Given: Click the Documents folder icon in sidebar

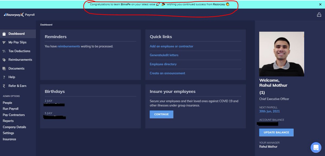Looking at the screenshot, I should point(4,69).
